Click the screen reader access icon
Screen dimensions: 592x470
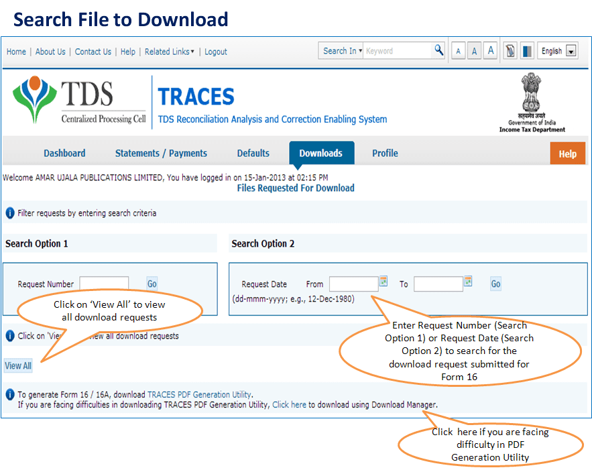coord(510,50)
